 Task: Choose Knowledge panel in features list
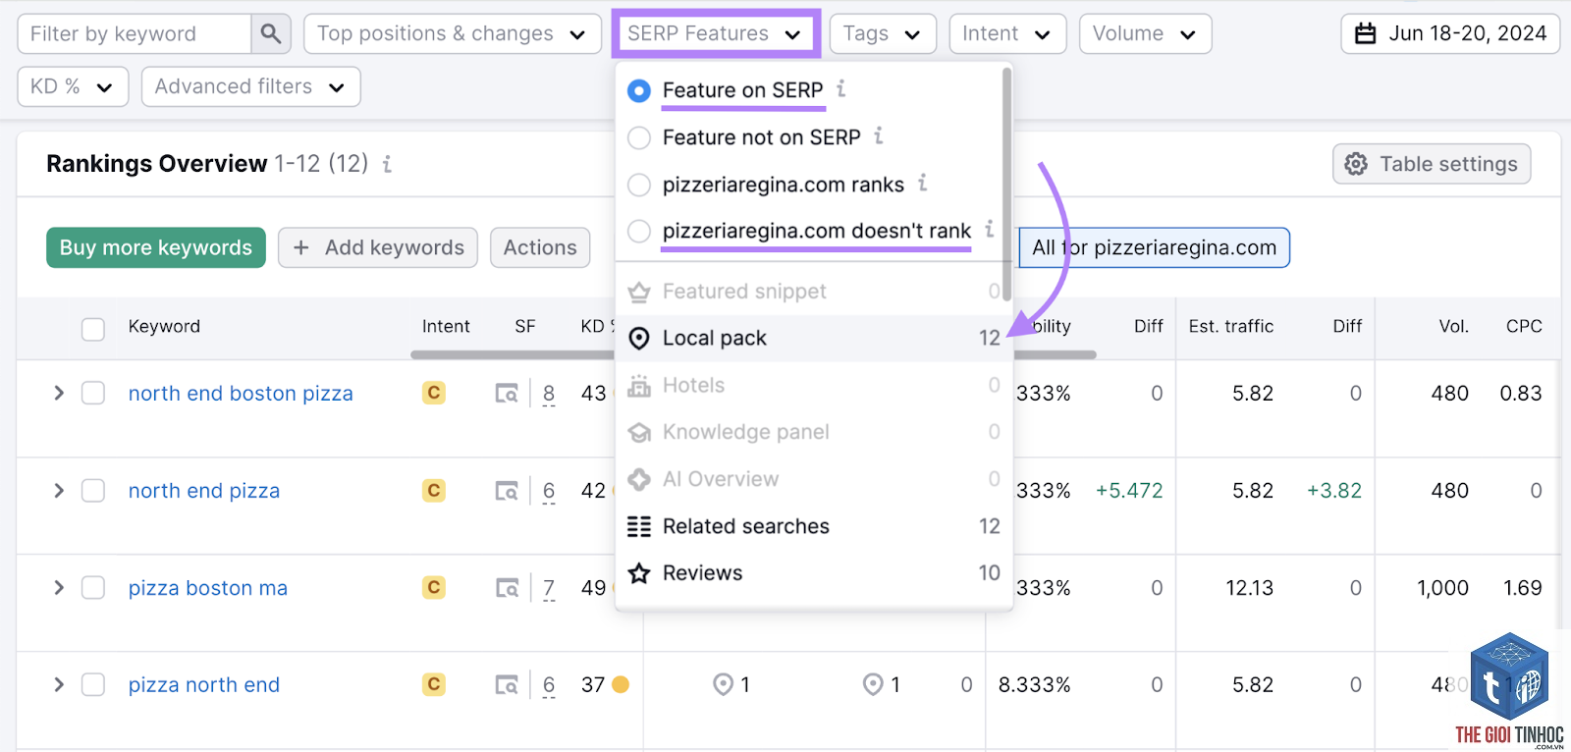coord(813,433)
